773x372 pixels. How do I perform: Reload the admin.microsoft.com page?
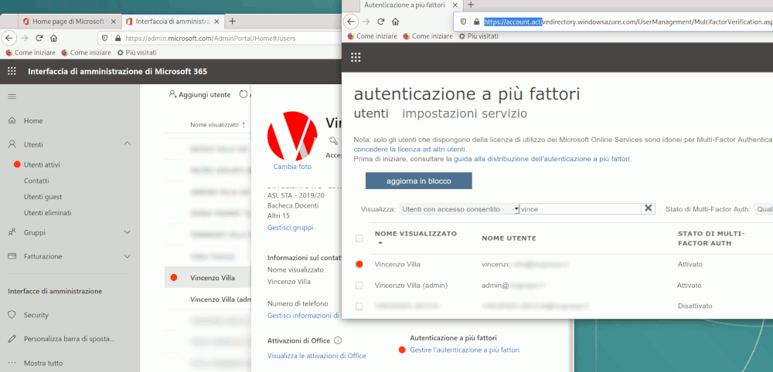(39, 38)
